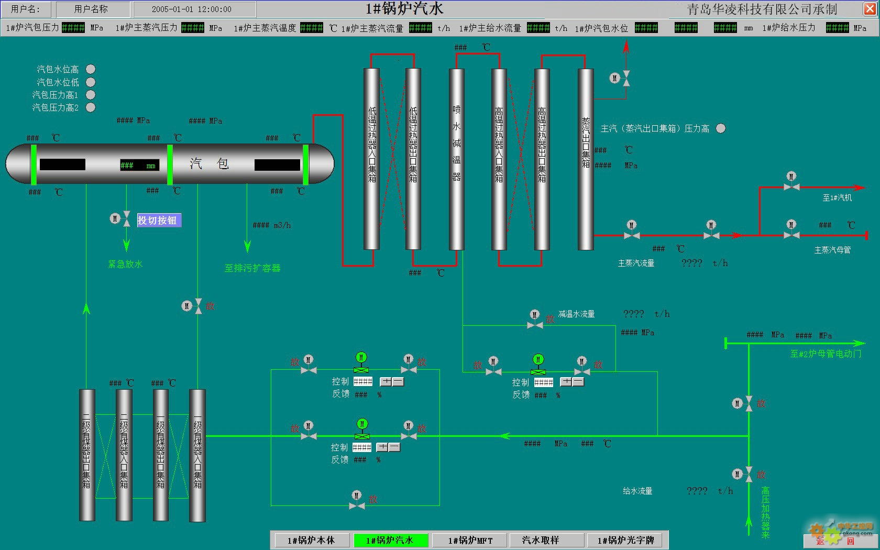Click the 投切按钮 button
Image resolution: width=880 pixels, height=550 pixels.
tap(159, 220)
